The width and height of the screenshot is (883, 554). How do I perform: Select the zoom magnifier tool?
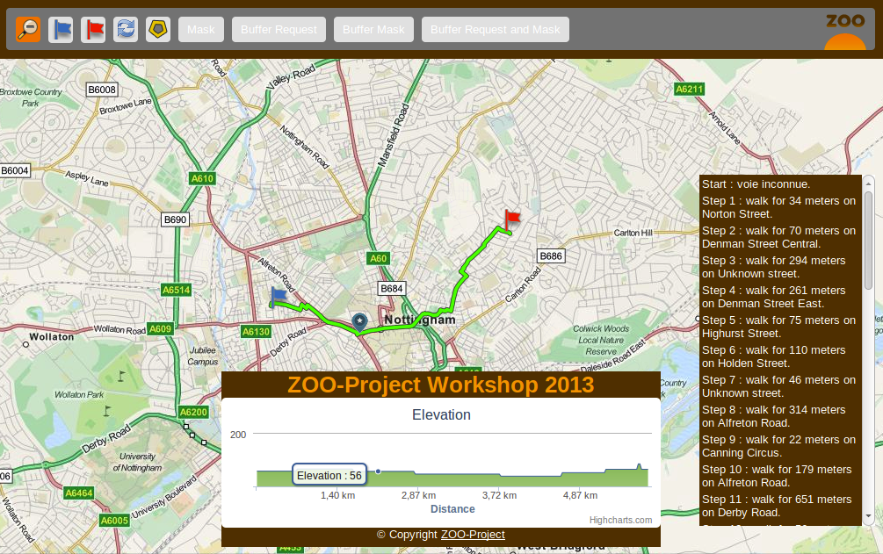[28, 29]
